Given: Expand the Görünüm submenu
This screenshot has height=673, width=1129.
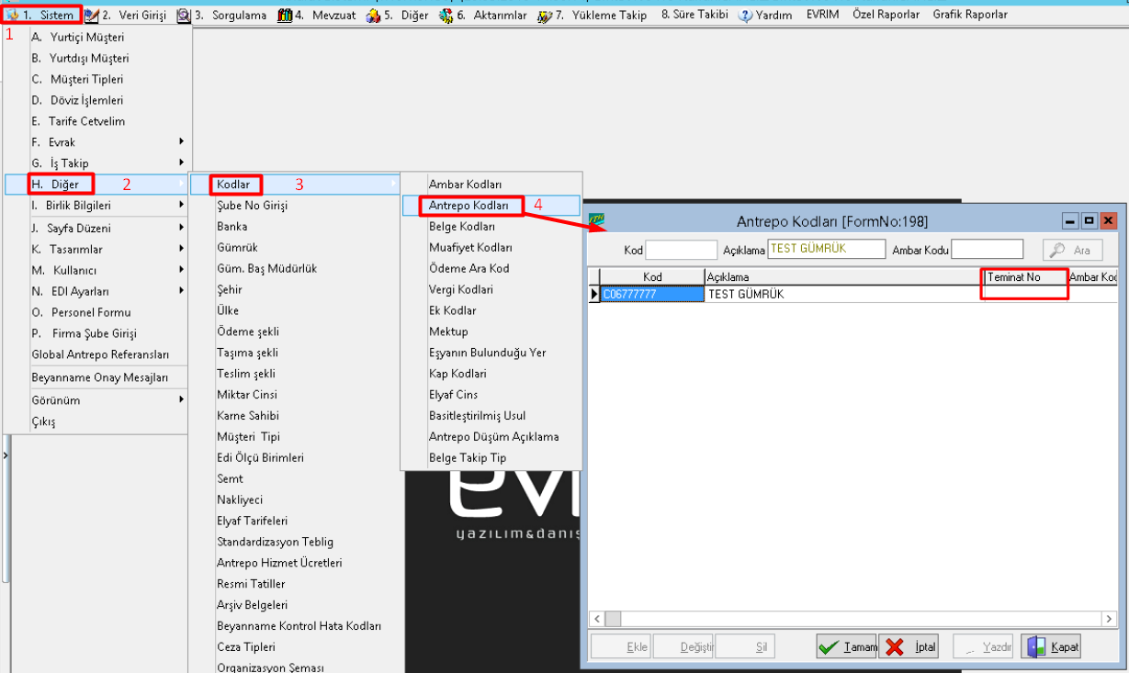Looking at the screenshot, I should click(97, 399).
